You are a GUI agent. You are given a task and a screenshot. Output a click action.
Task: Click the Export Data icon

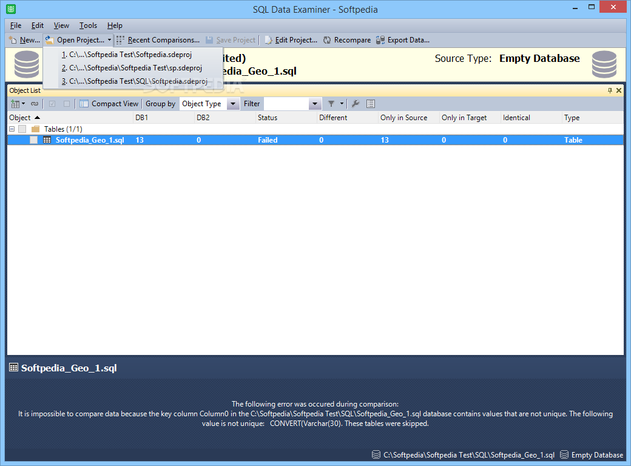pyautogui.click(x=380, y=40)
